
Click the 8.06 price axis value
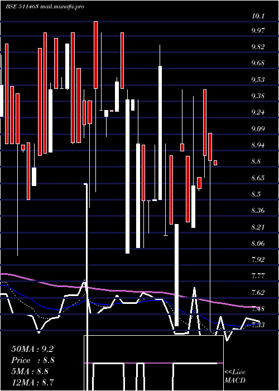pos(258,243)
